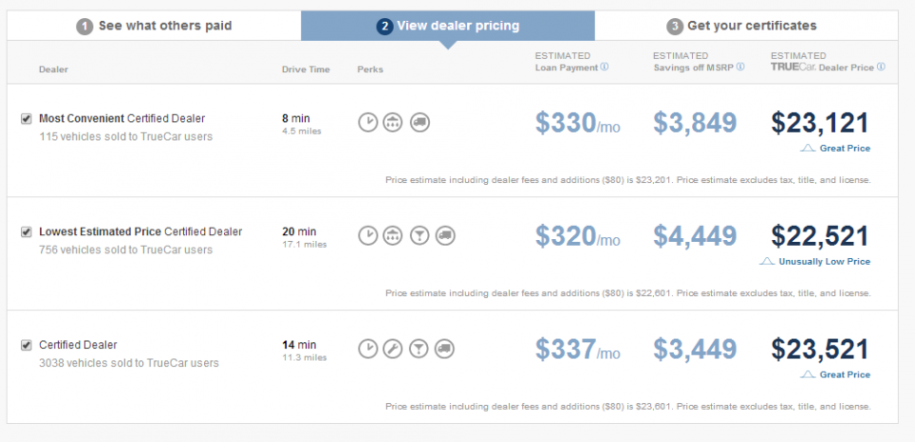This screenshot has width=915, height=442.
Task: Click price estimate note mentioning $22,601
Action: [628, 293]
